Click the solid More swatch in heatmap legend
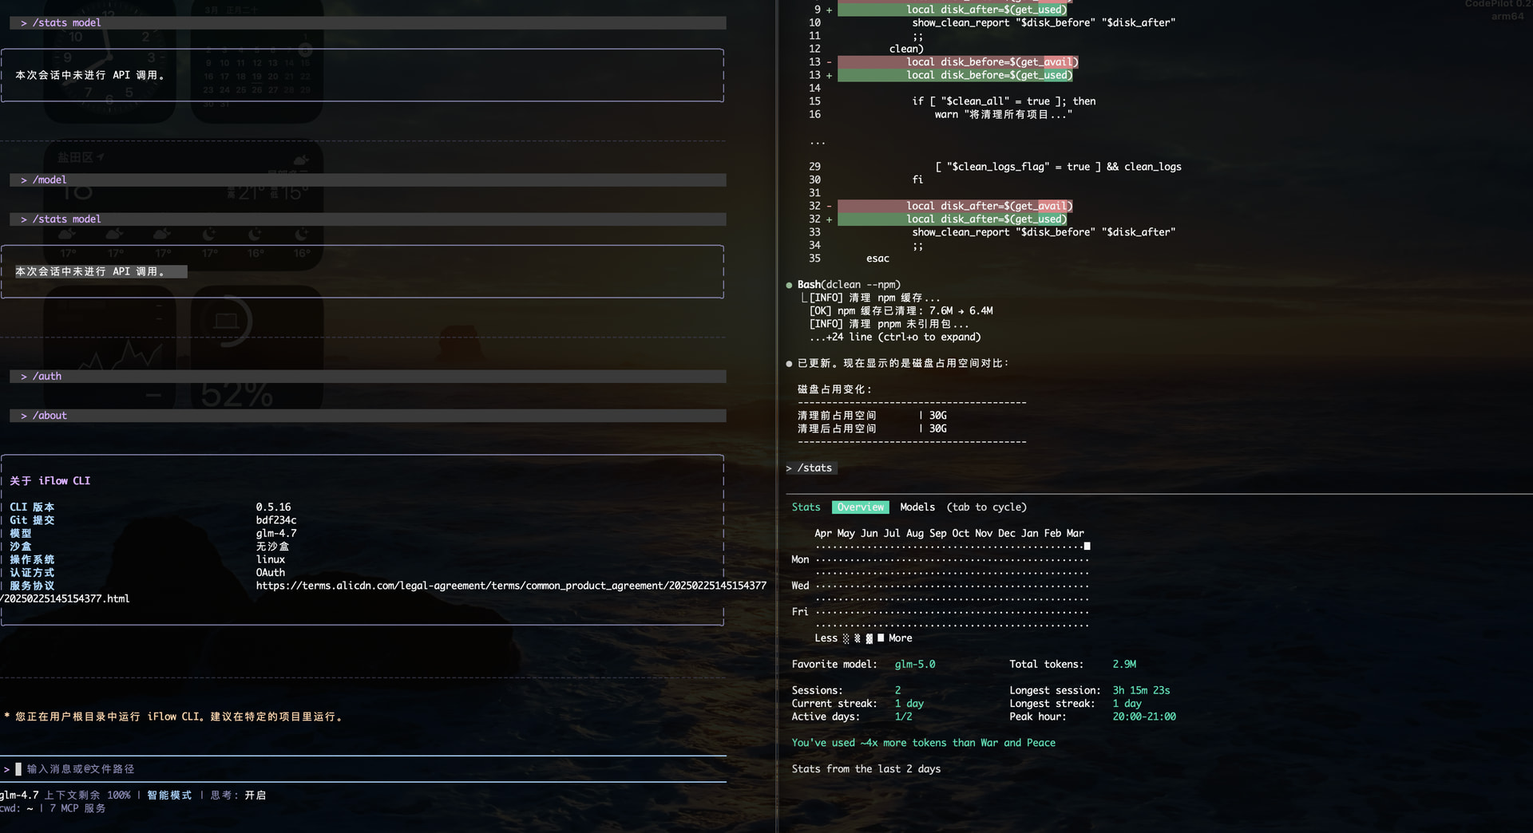Viewport: 1533px width, 833px height. [881, 638]
